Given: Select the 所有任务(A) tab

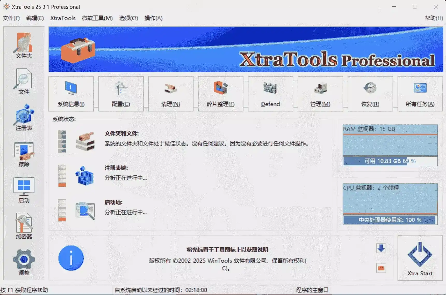Looking at the screenshot, I should [420, 94].
